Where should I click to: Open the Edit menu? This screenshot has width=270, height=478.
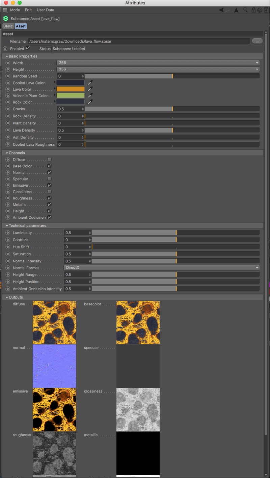click(x=28, y=10)
